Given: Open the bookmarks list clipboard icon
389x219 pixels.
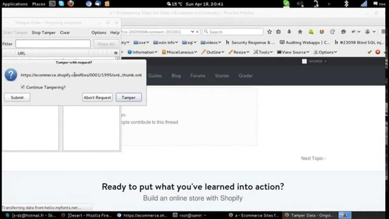Looking at the screenshot, I should tap(278, 32).
